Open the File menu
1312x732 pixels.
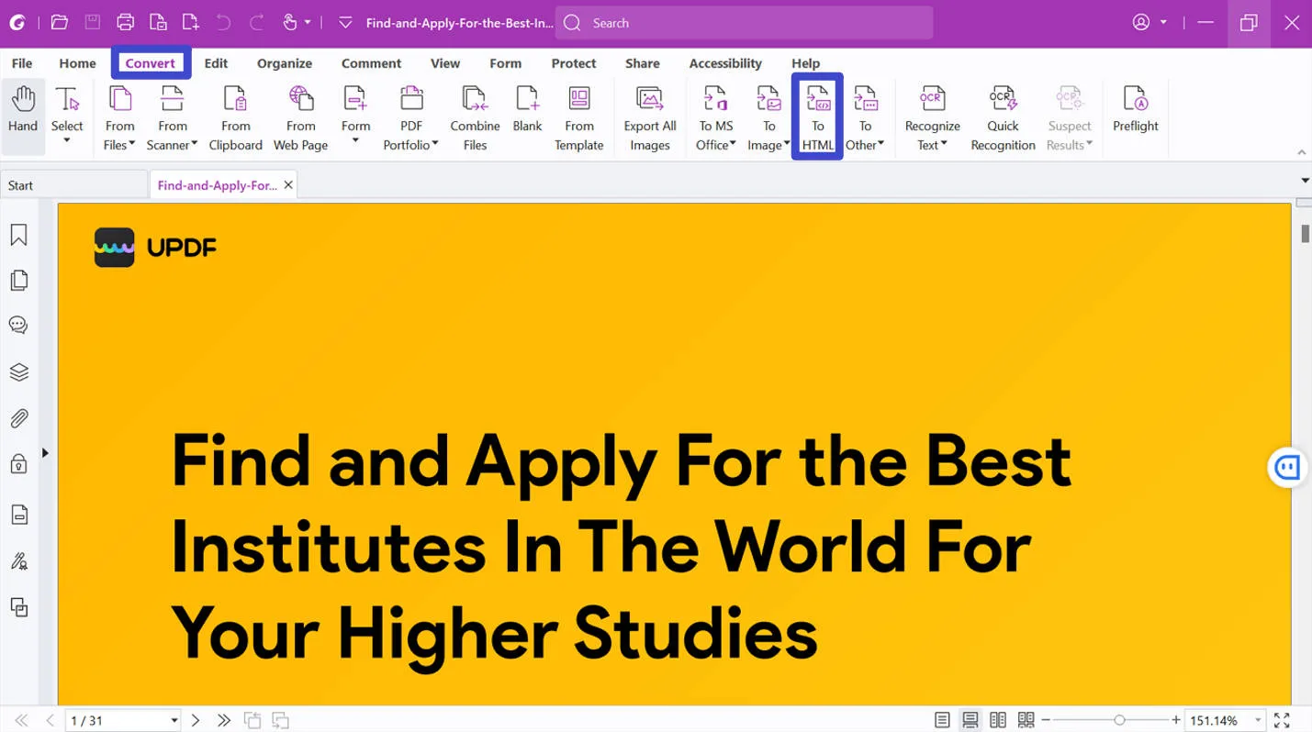22,63
